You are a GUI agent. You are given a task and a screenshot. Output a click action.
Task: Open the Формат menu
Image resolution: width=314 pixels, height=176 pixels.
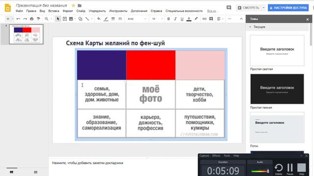pyautogui.click(x=68, y=11)
